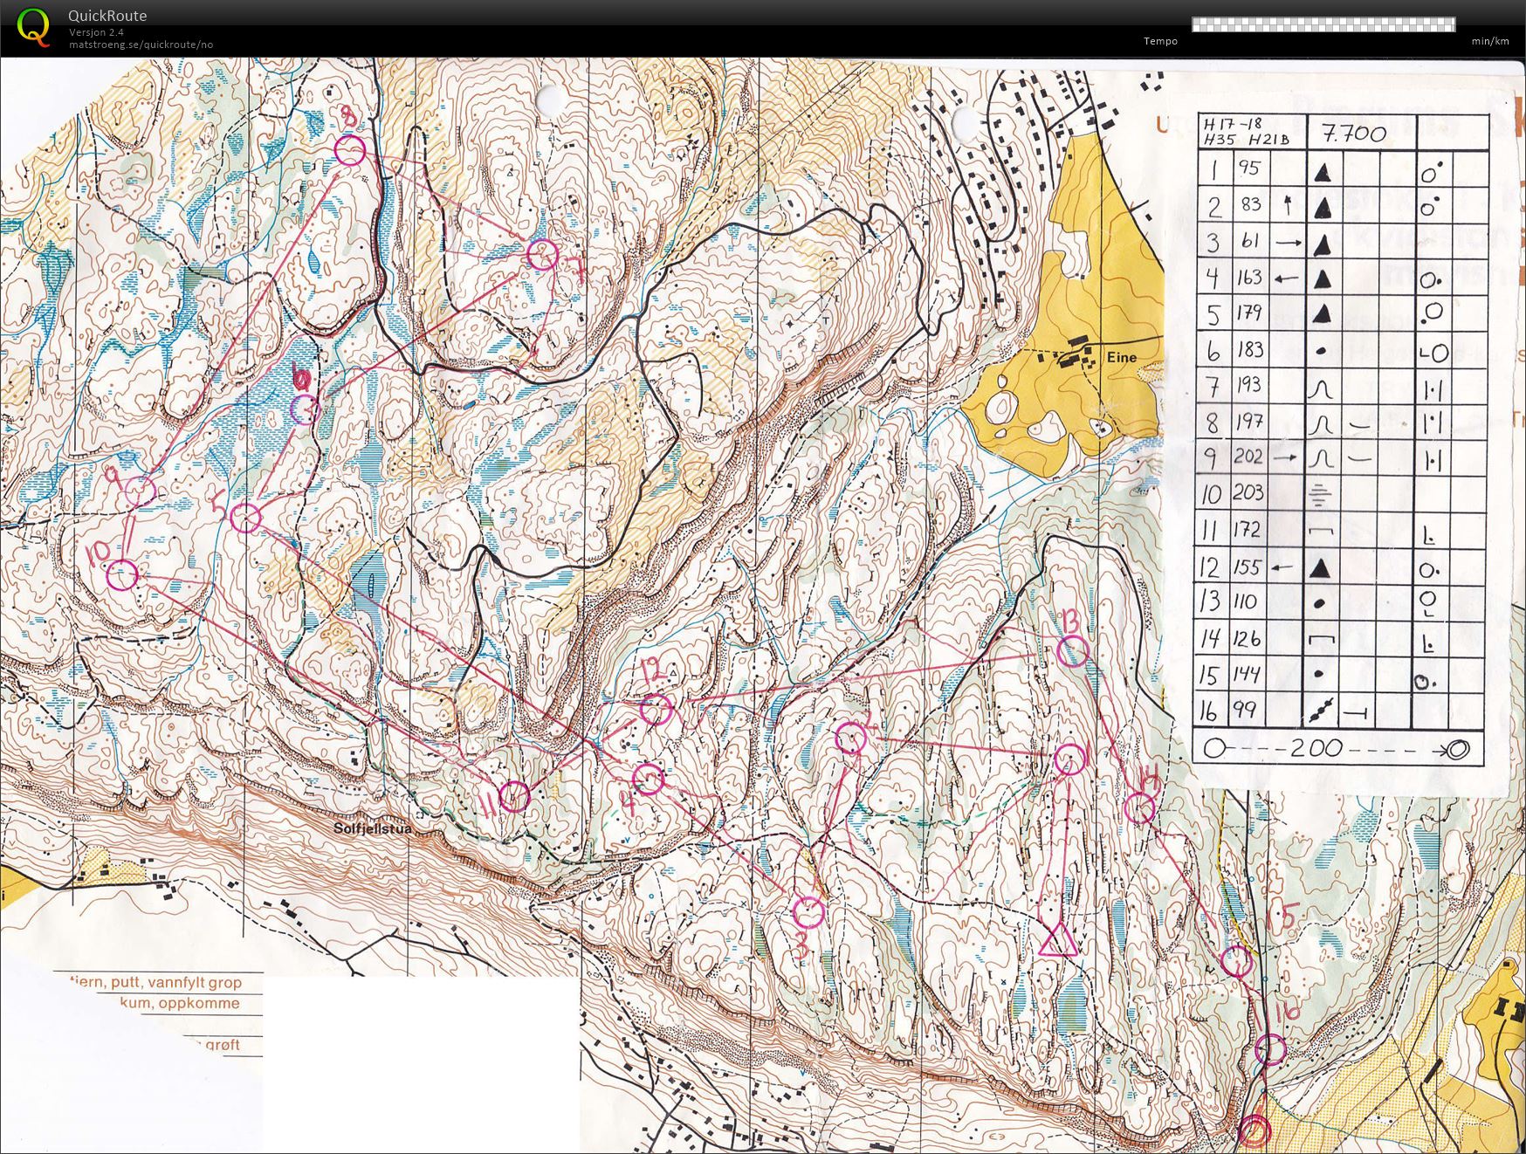
Task: Click the '200' finish distance row
Action: coord(1337,748)
